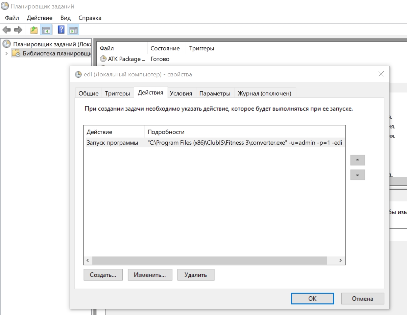The image size is (407, 315).
Task: Cancel the dialog with Отмена
Action: [363, 298]
